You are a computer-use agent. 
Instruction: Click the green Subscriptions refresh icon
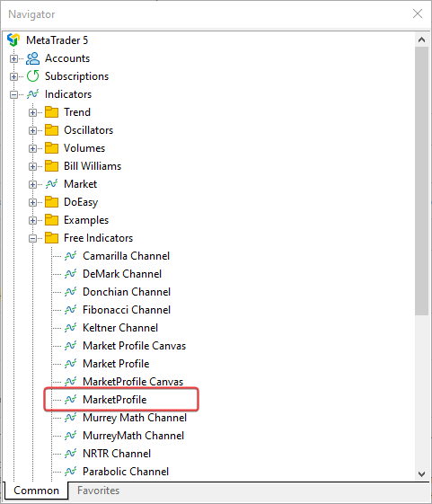tap(33, 76)
